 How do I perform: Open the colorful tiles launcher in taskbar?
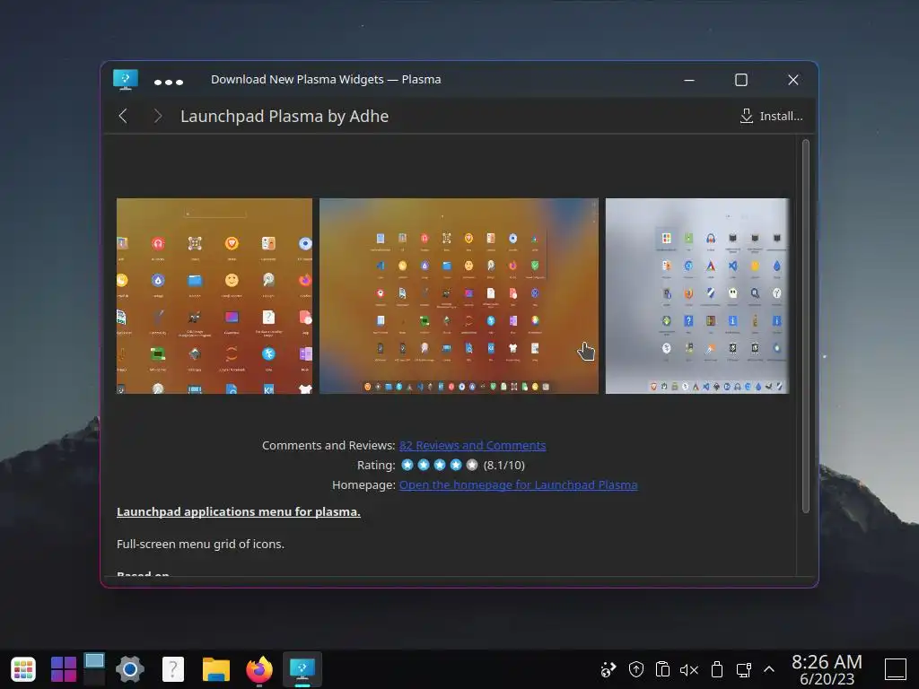64,669
